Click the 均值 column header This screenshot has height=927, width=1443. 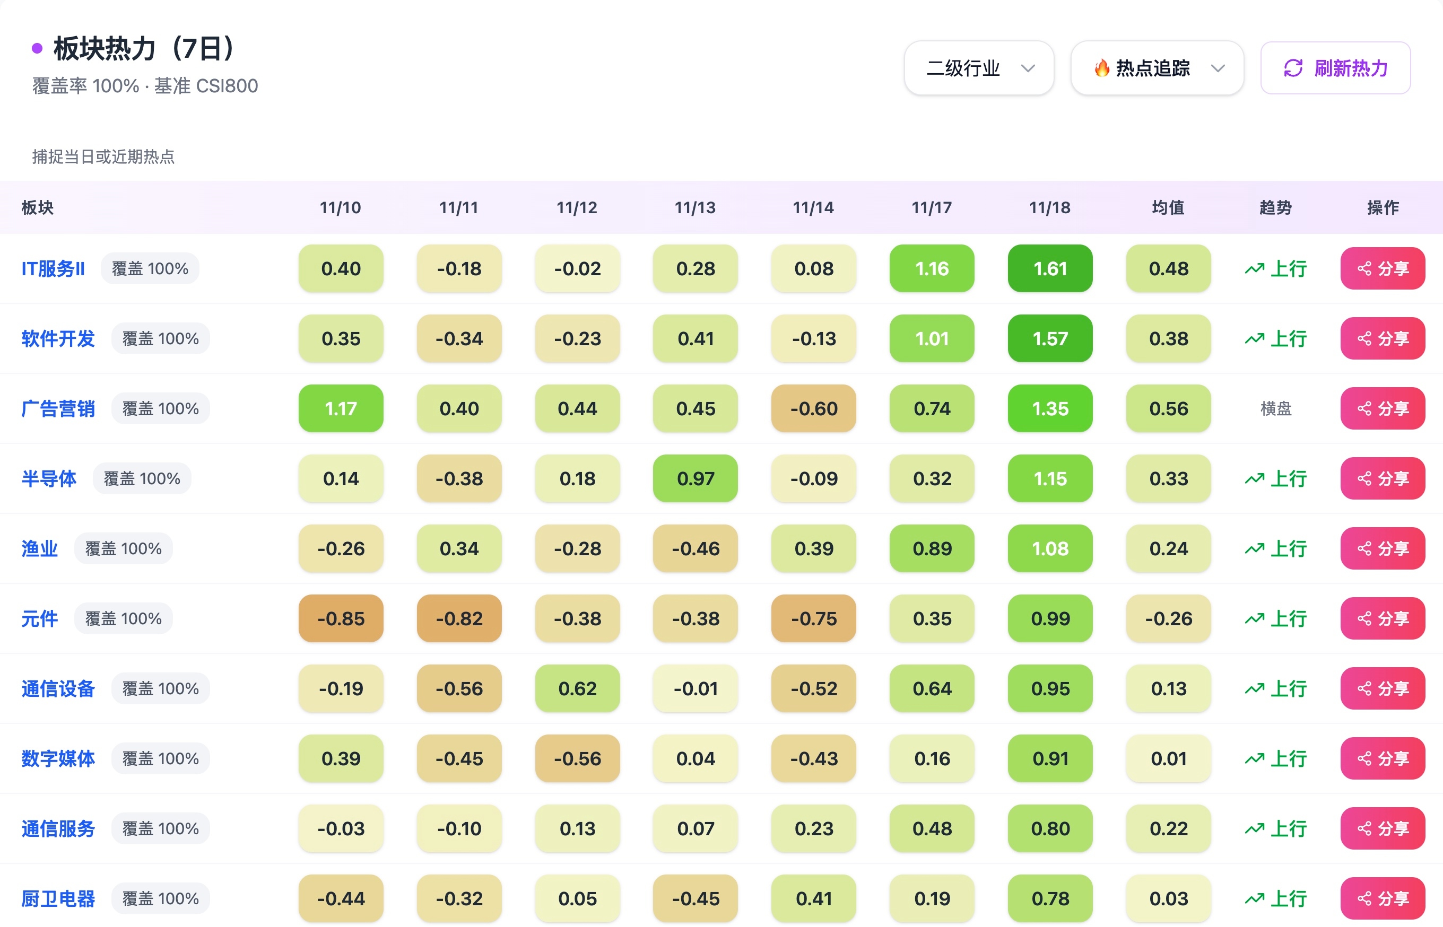tap(1168, 208)
